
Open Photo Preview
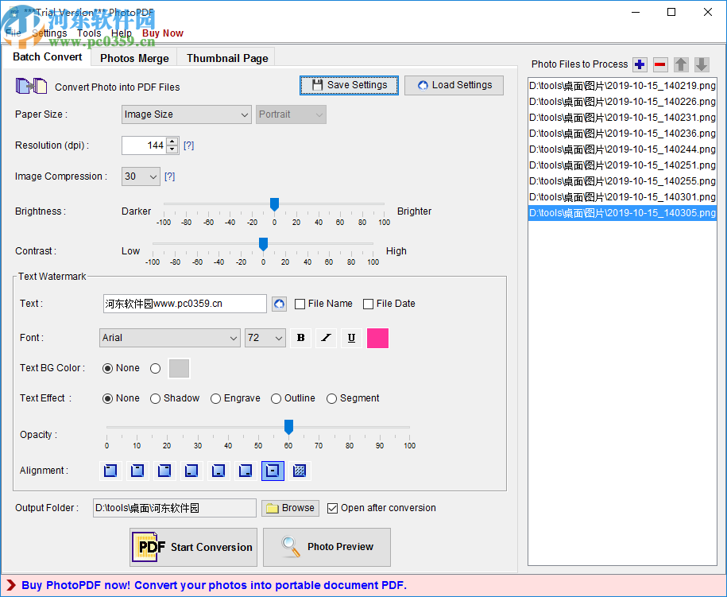point(327,547)
